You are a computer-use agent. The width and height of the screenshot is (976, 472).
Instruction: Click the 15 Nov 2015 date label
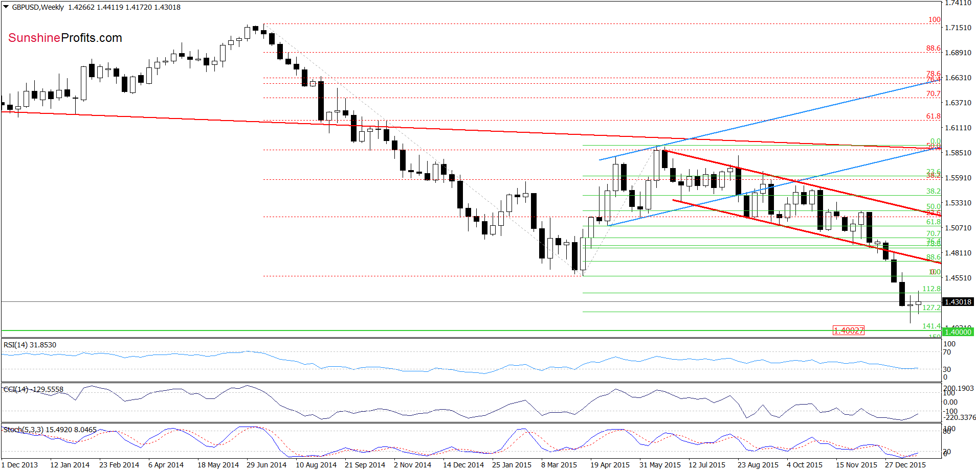point(856,465)
